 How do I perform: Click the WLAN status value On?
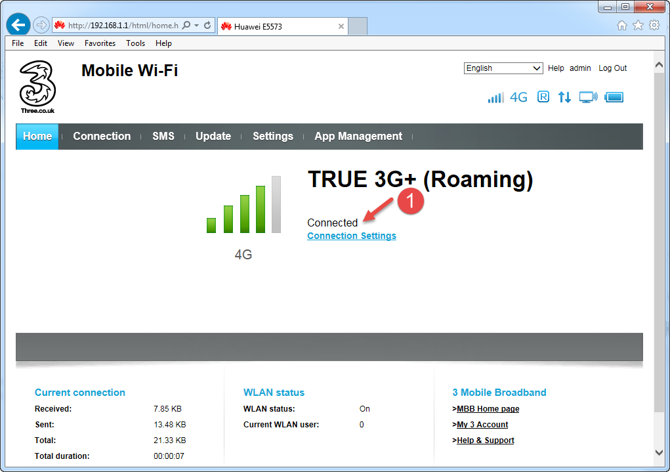pos(364,409)
